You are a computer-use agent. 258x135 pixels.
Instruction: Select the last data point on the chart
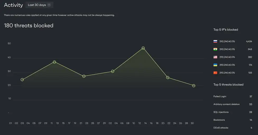[x=194, y=86]
